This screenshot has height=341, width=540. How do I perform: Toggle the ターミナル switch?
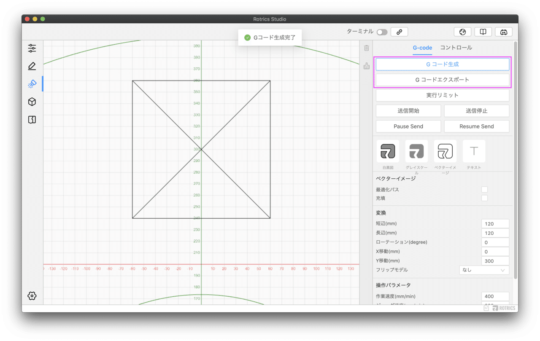382,32
